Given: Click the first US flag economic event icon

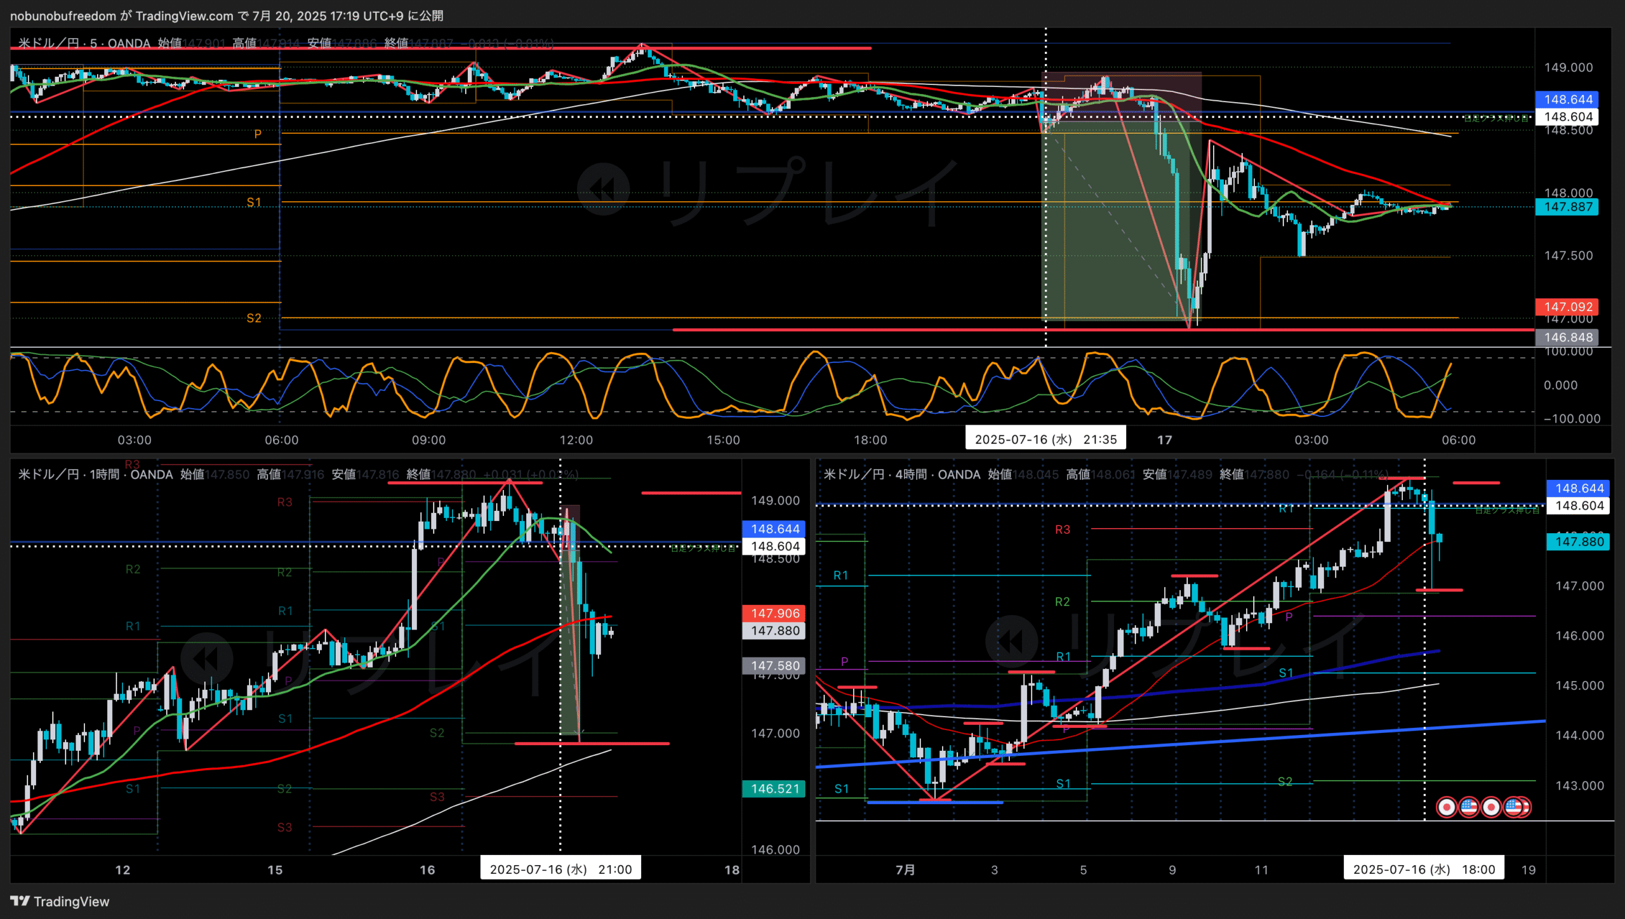Looking at the screenshot, I should click(x=1469, y=807).
